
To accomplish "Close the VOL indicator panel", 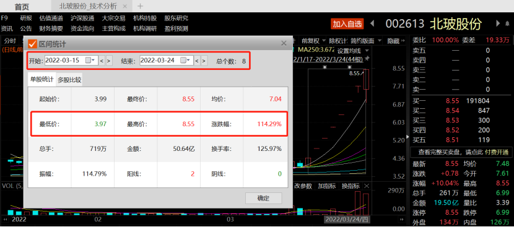I will coord(367,186).
